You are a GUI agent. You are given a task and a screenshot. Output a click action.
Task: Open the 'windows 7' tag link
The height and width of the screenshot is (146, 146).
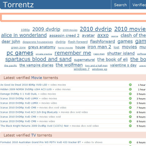click(x=82, y=69)
